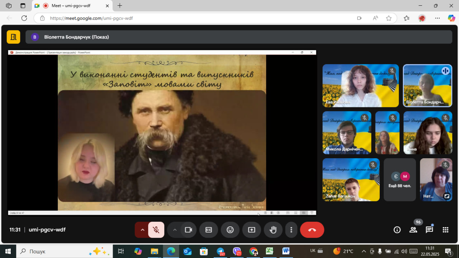Screen dimensions: 459x258
Task: Open the activities grid menu
Action: (445, 230)
